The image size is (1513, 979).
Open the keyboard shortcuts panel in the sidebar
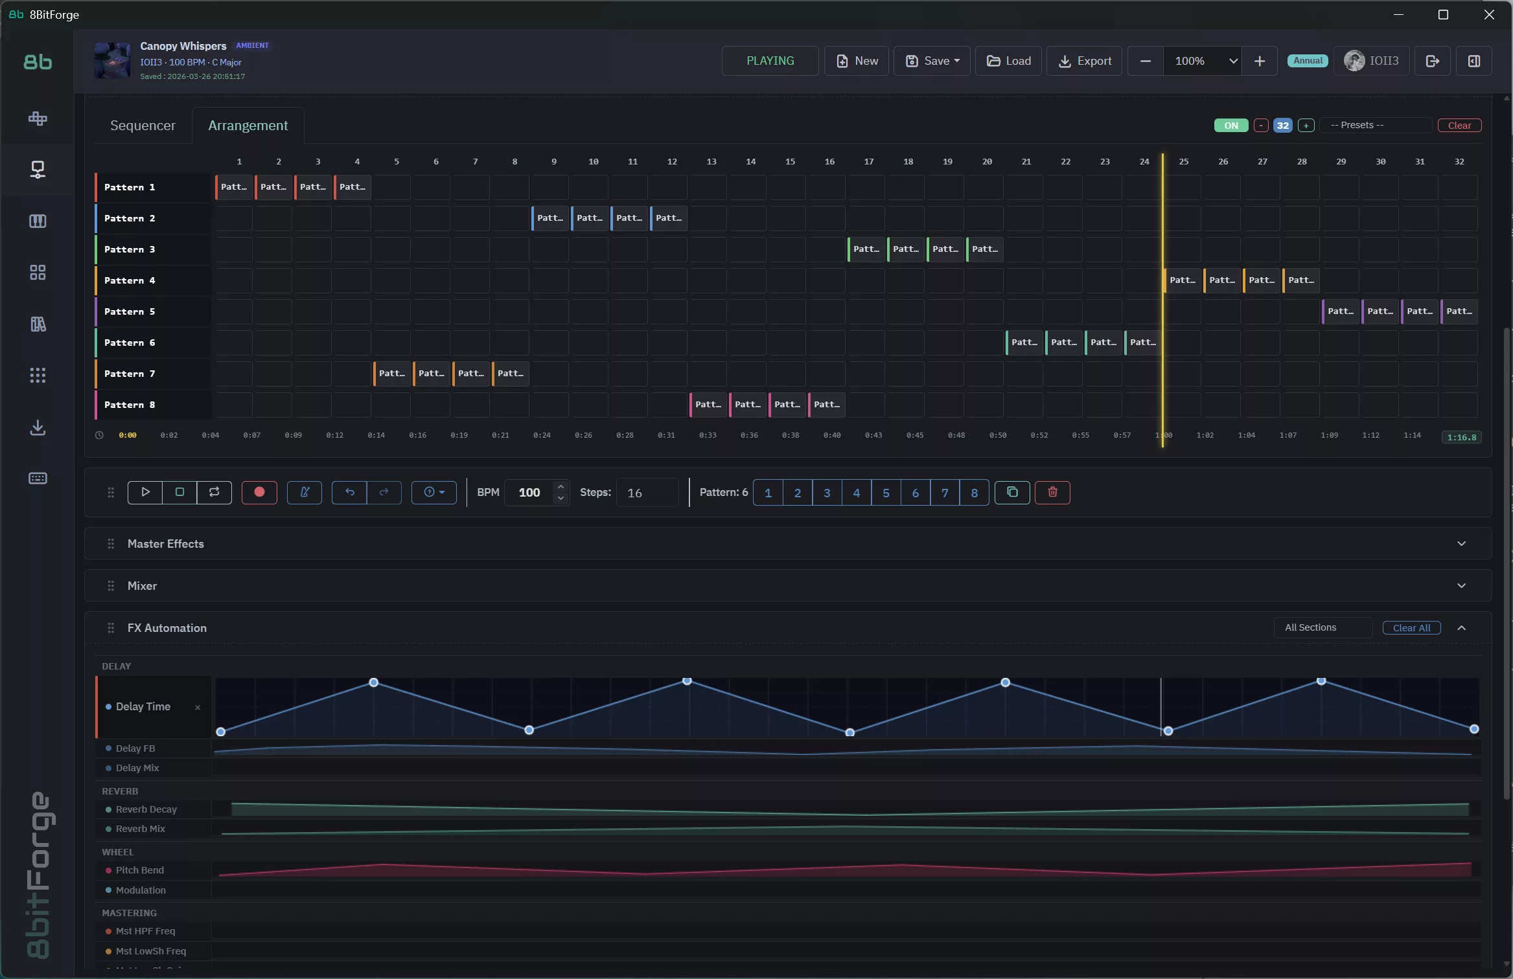[x=38, y=478]
